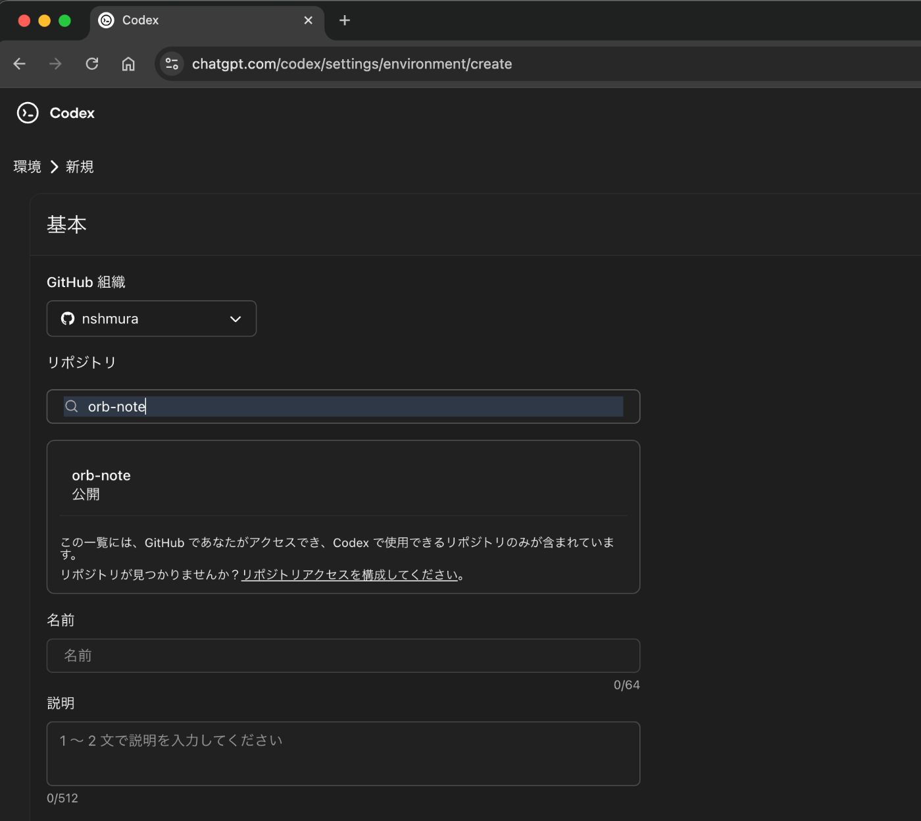Click the address bar URL
Image resolution: width=921 pixels, height=821 pixels.
tap(352, 64)
